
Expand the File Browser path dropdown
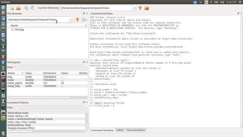click(x=72, y=19)
